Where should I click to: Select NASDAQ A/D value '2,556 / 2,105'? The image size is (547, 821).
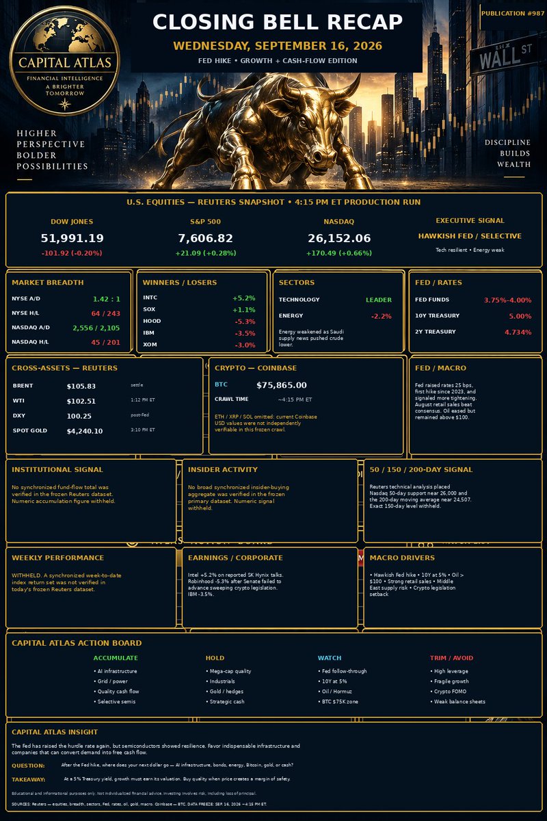(96, 329)
